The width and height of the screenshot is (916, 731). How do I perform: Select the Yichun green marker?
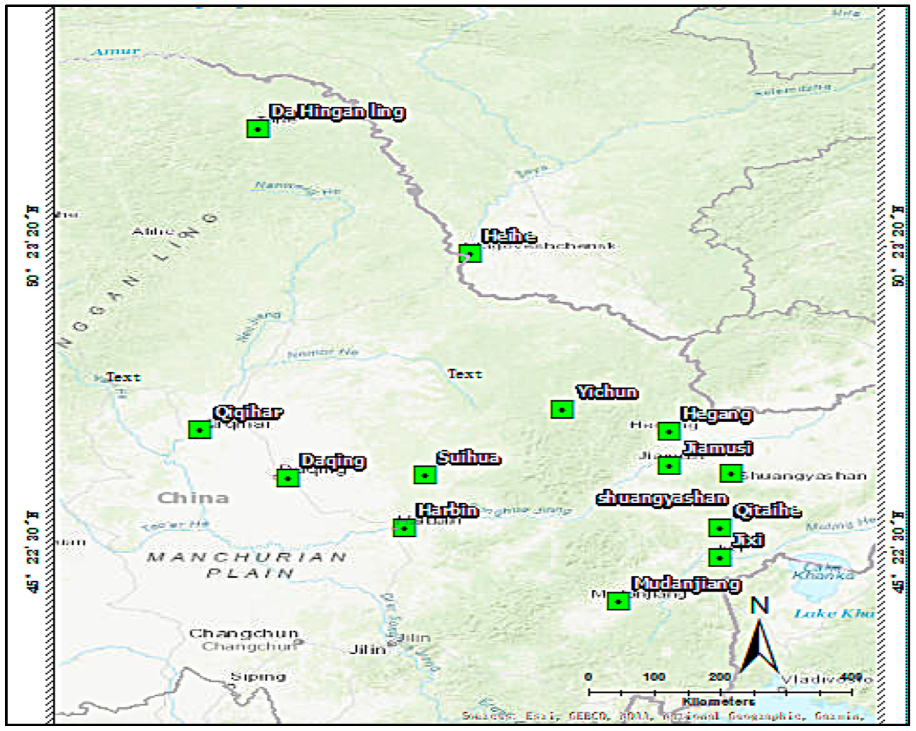[562, 410]
